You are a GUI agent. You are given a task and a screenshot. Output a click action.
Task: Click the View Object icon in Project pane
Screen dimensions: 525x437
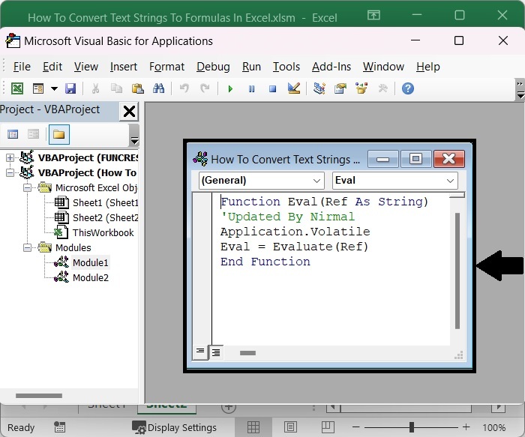(x=33, y=134)
